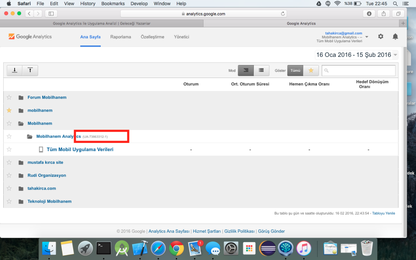Open the Raporlama tab
The image size is (416, 260).
[121, 37]
